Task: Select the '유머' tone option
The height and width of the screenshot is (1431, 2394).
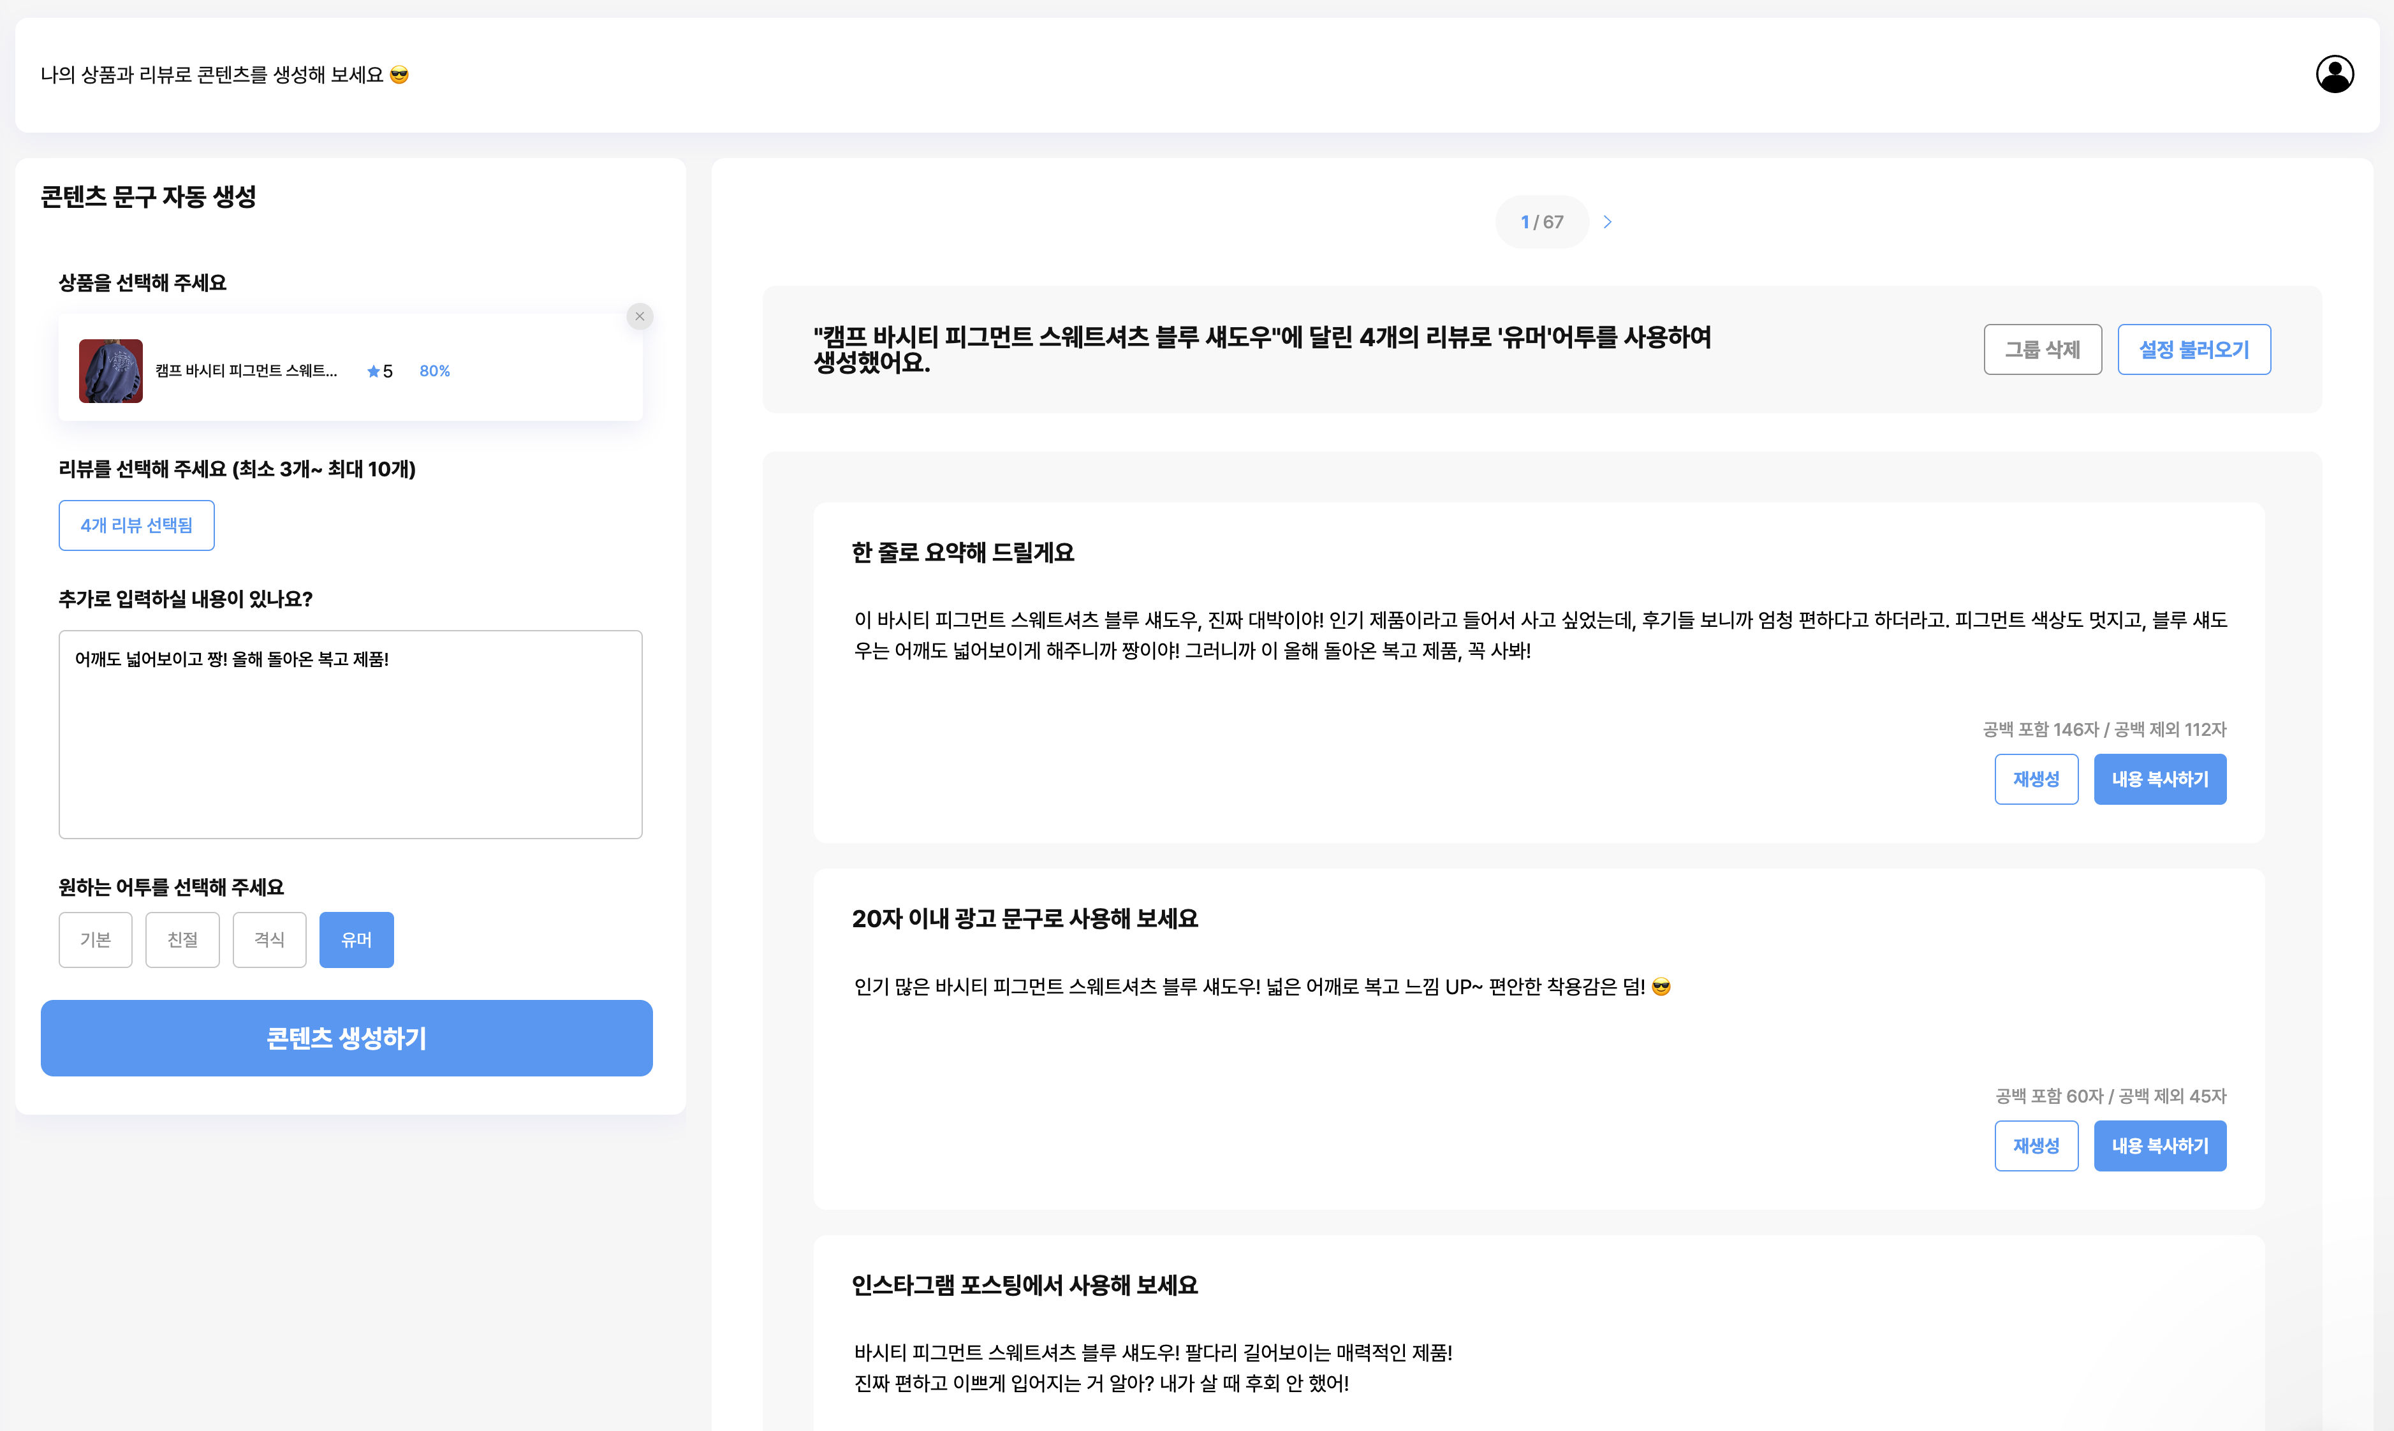Action: (356, 939)
